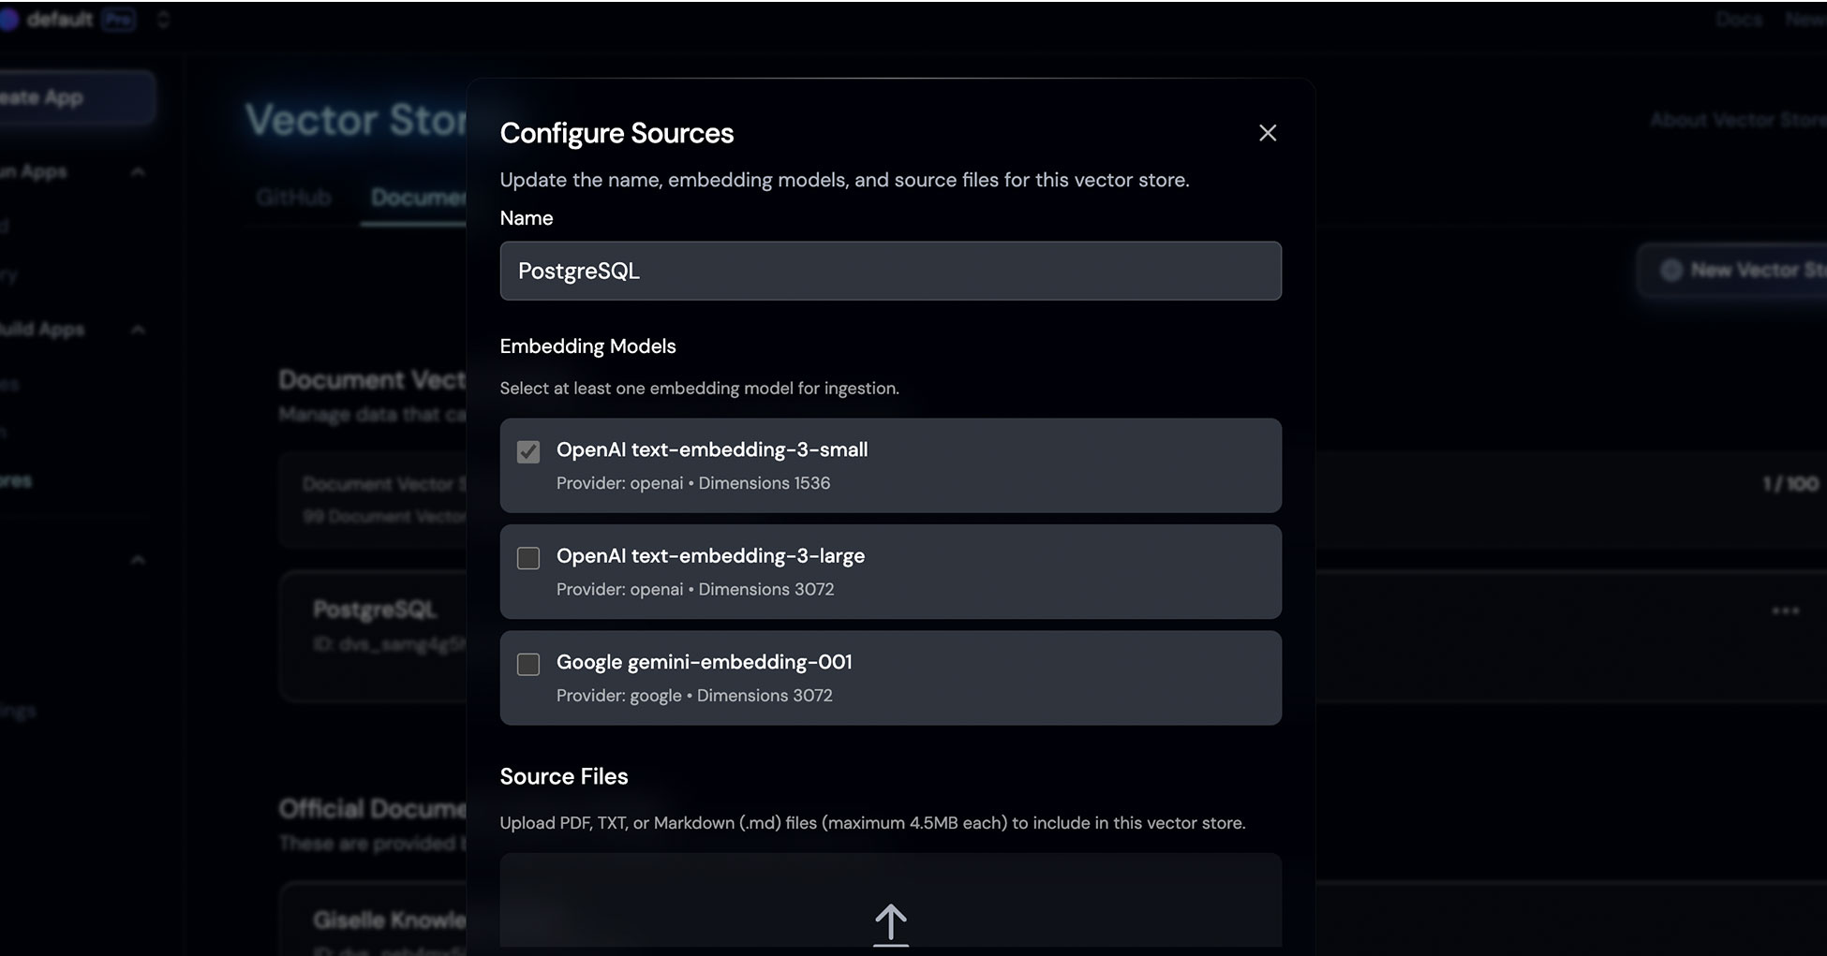Select the Giselle Knowledge store card
1827x956 pixels.
(375, 919)
